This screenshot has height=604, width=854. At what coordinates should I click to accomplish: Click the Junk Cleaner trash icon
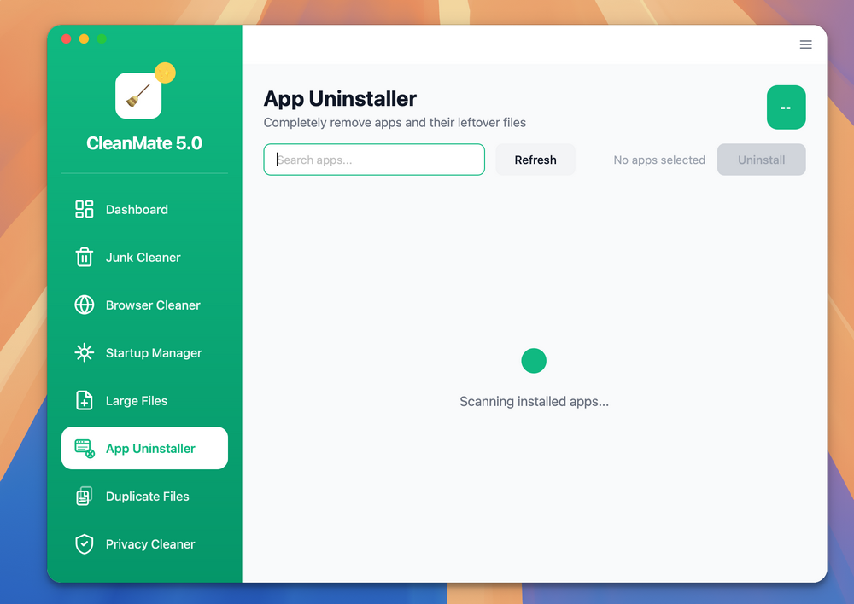[x=84, y=258]
